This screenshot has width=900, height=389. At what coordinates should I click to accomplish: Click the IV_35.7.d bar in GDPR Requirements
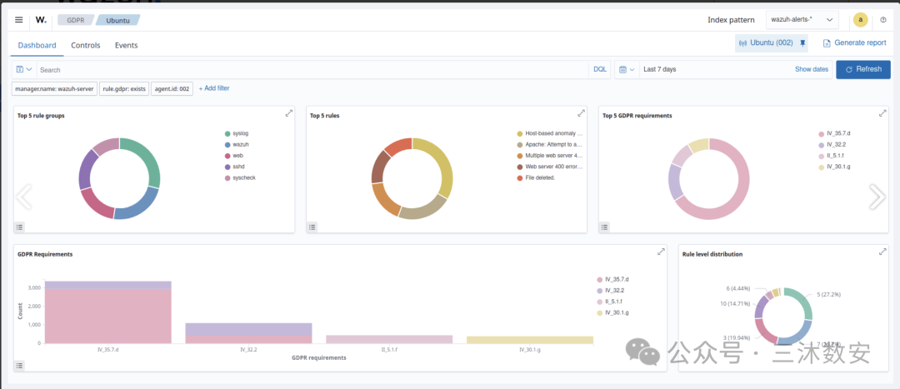pos(107,312)
